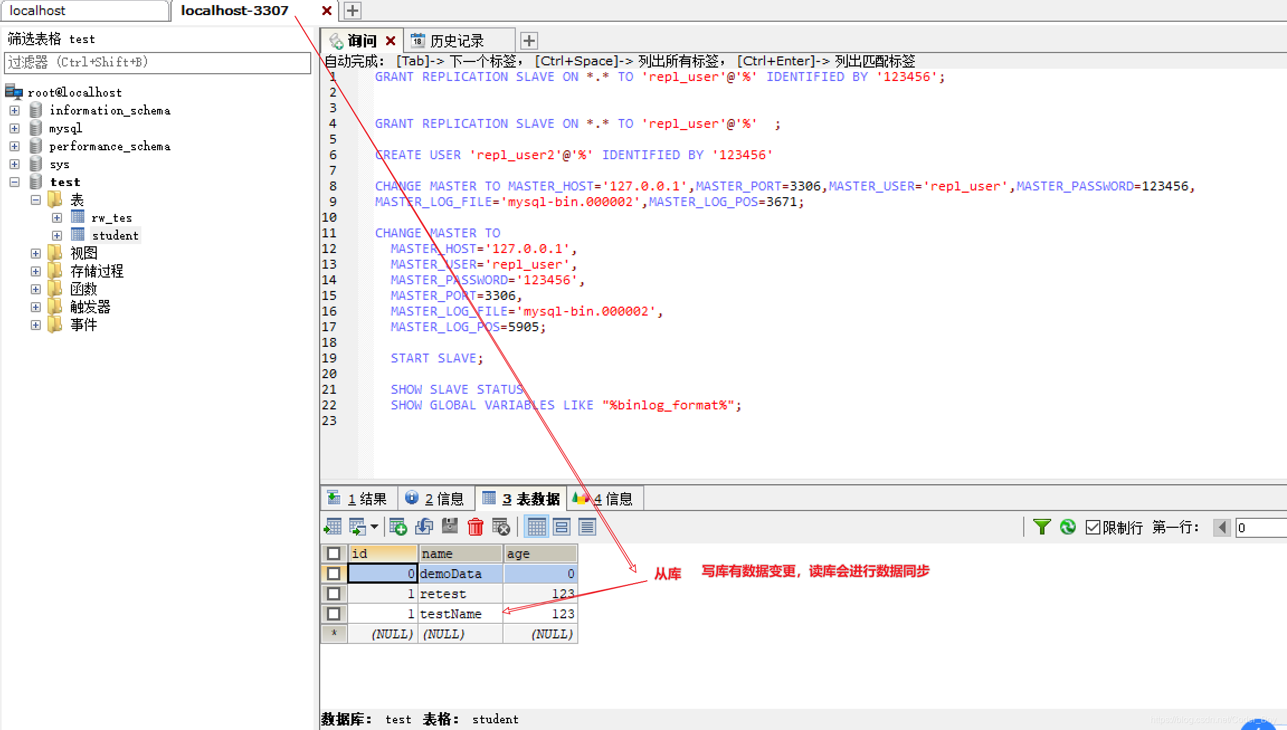
Task: Switch to the 2 信息 result tab
Action: pyautogui.click(x=436, y=499)
